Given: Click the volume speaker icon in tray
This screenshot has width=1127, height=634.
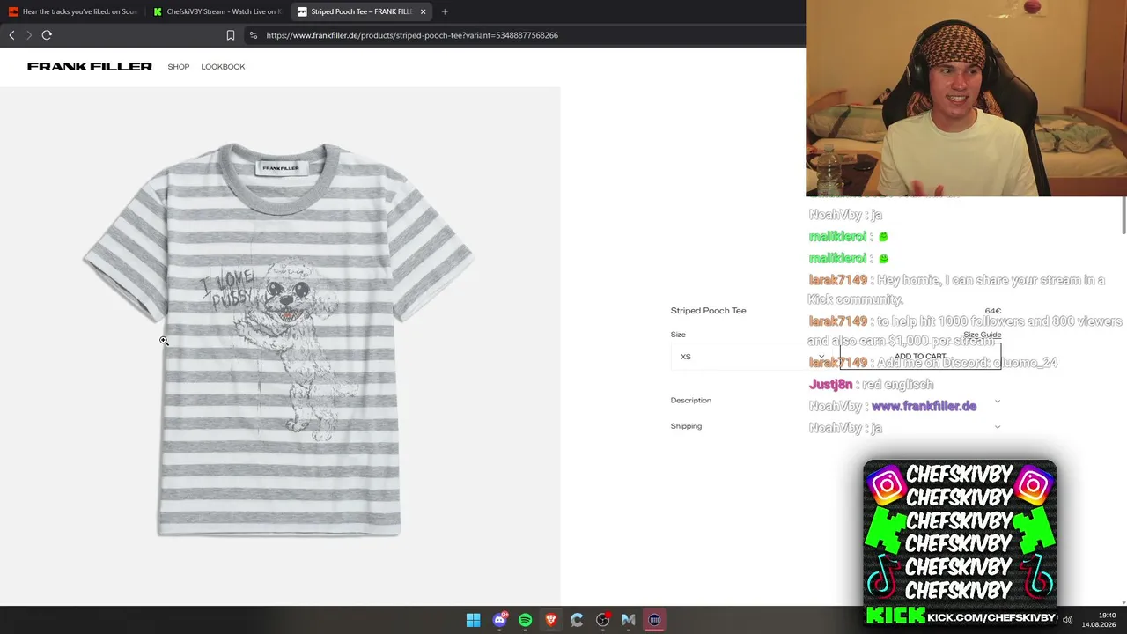Looking at the screenshot, I should (x=1068, y=620).
